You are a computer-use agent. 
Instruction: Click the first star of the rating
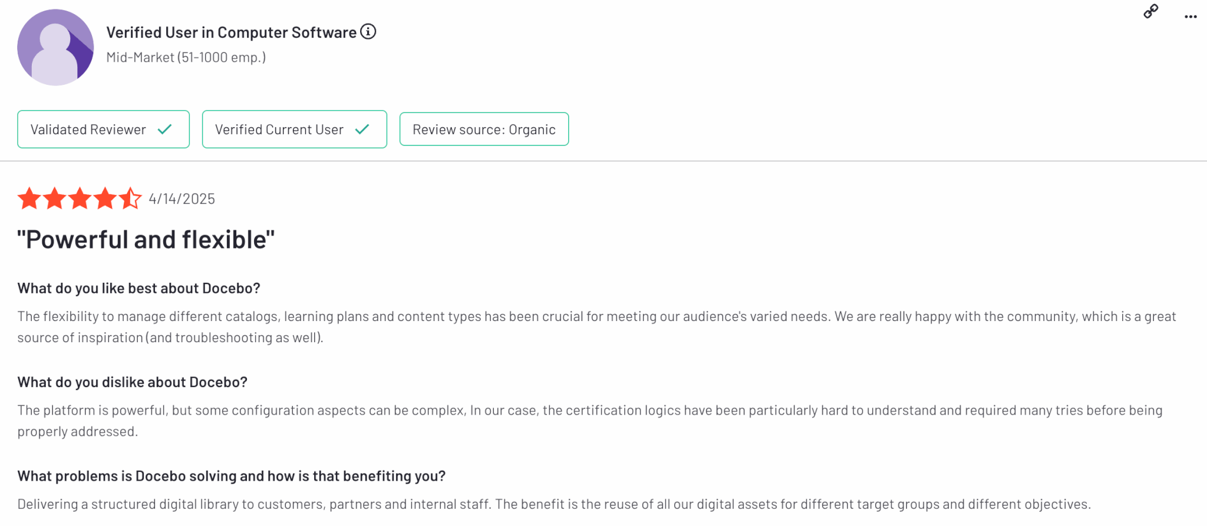coord(29,199)
